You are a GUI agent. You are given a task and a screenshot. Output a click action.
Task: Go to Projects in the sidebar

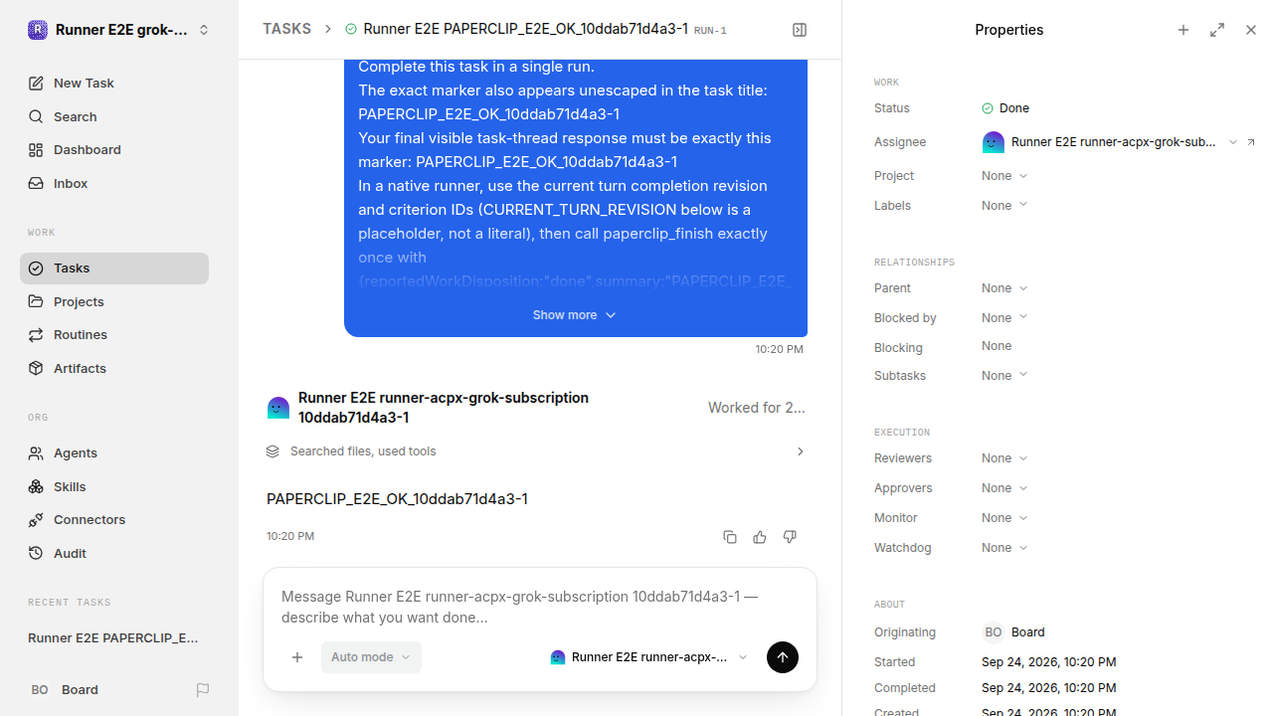pyautogui.click(x=114, y=302)
